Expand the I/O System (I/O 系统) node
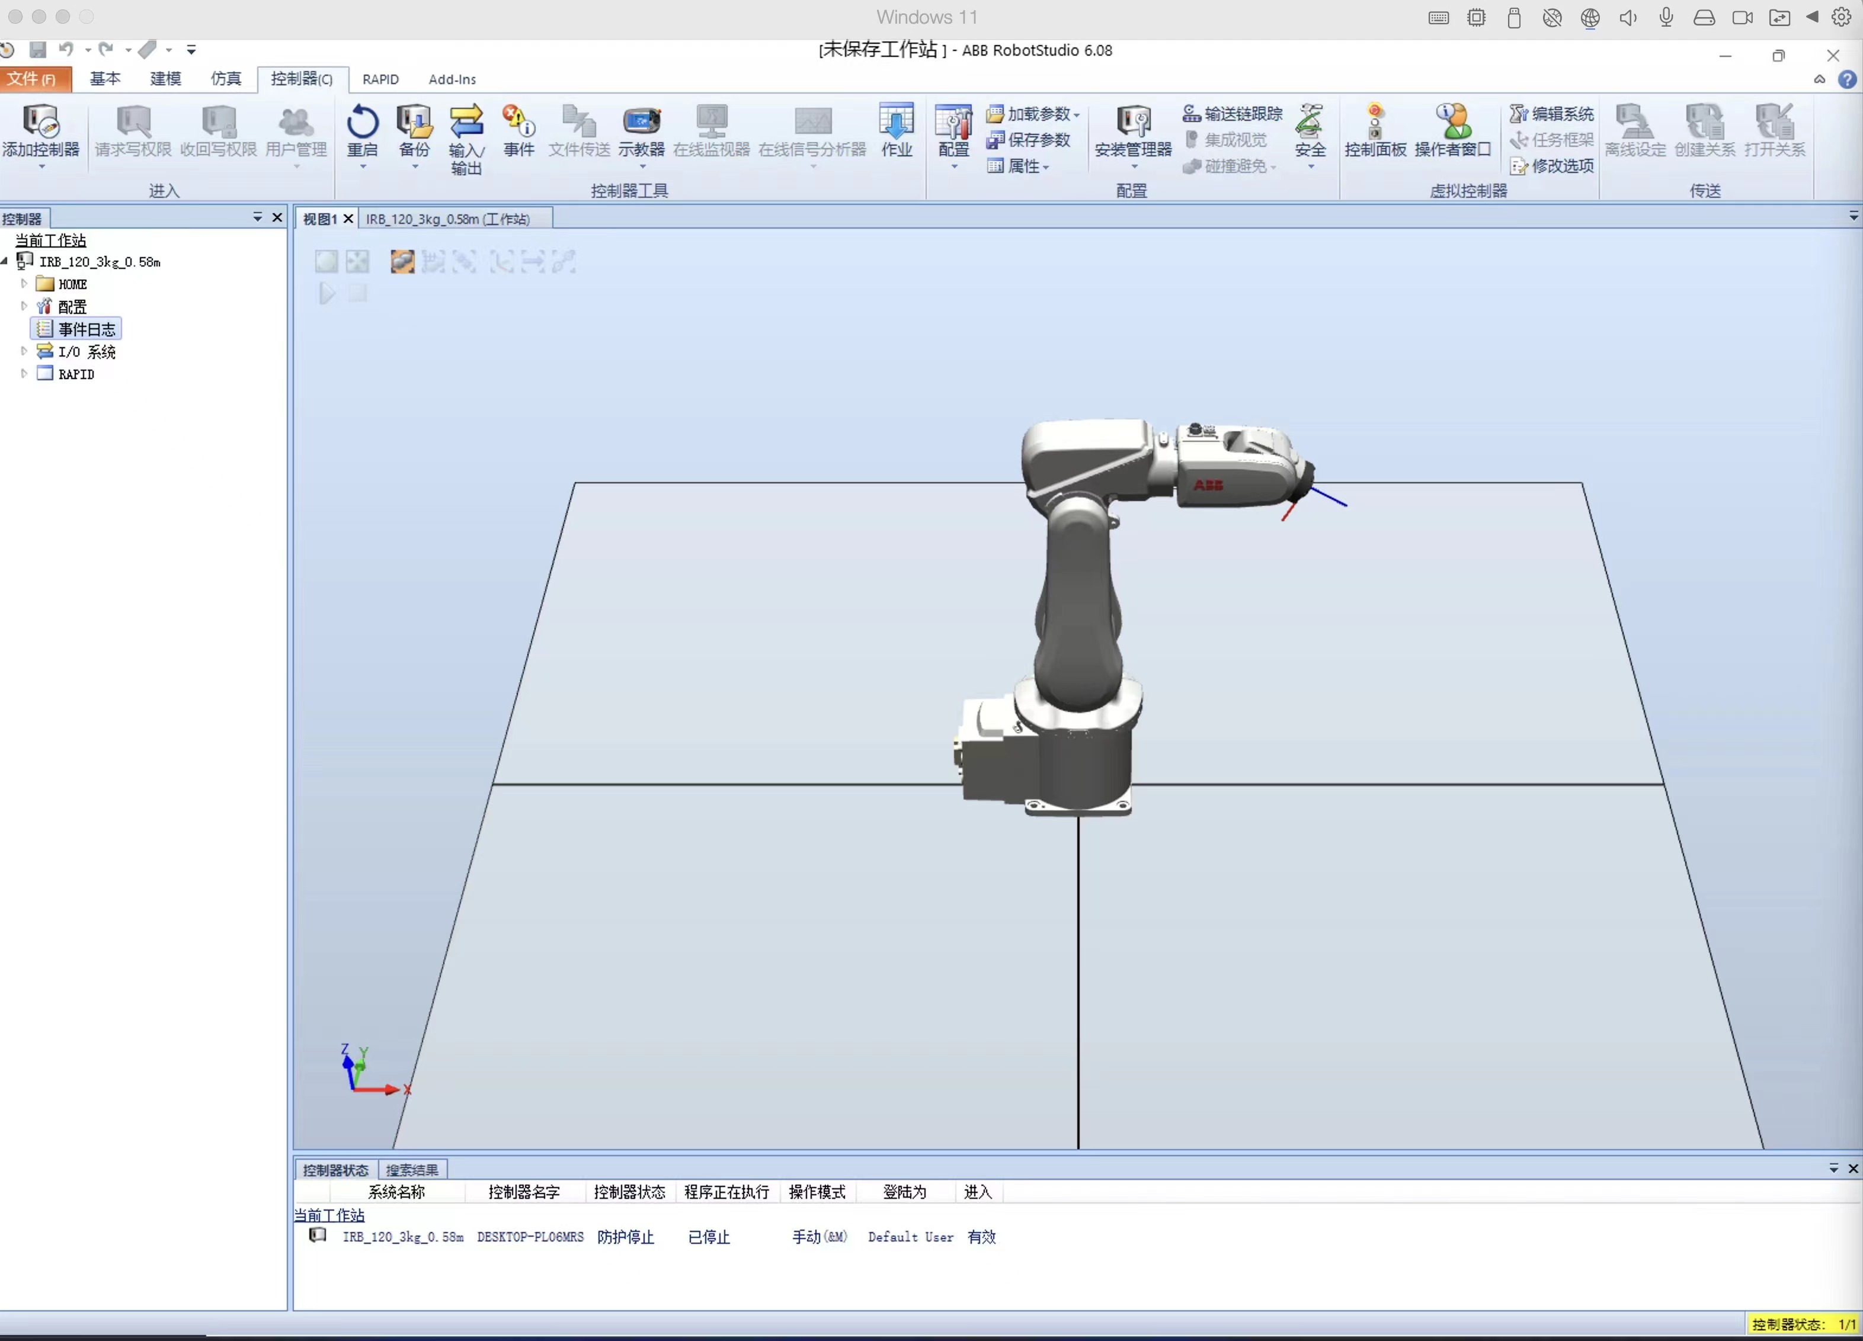This screenshot has width=1863, height=1341. point(24,351)
